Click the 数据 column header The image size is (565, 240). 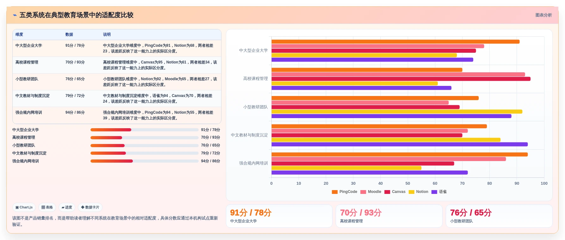(69, 34)
